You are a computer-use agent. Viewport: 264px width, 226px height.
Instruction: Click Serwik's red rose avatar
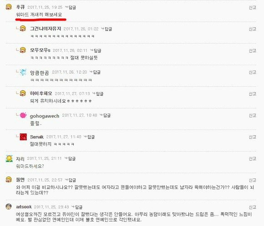(23, 137)
